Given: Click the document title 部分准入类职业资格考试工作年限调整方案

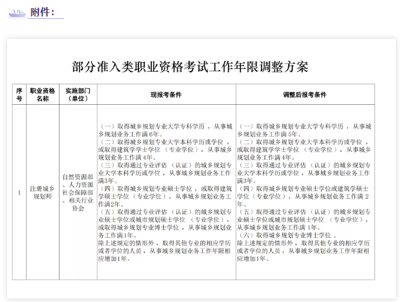Looking at the screenshot, I should click(190, 67).
